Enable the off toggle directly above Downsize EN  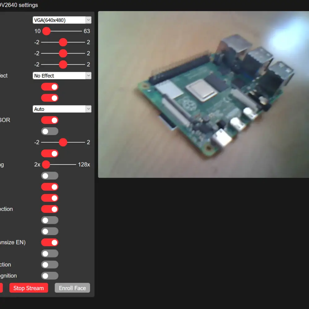click(x=50, y=231)
